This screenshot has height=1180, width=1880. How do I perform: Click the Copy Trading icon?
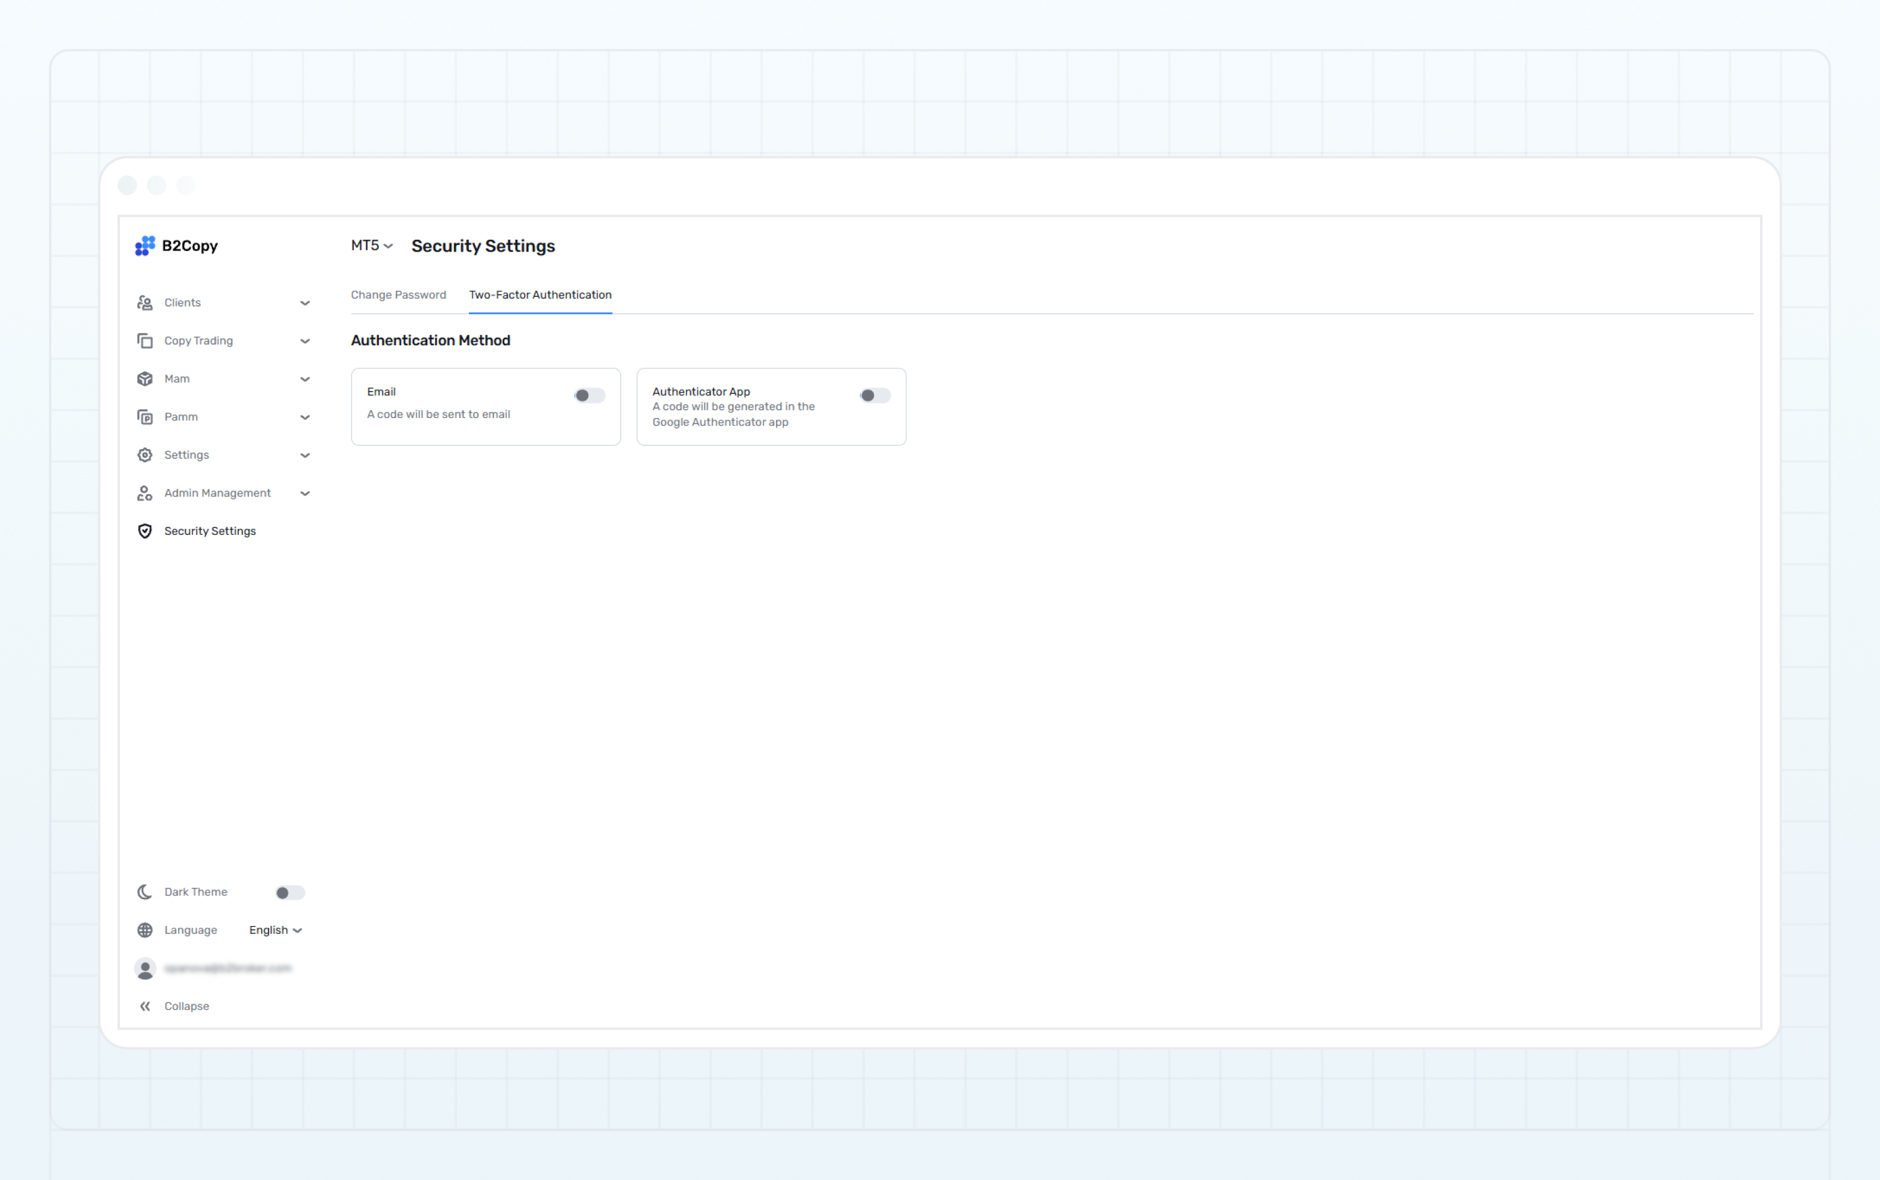145,340
